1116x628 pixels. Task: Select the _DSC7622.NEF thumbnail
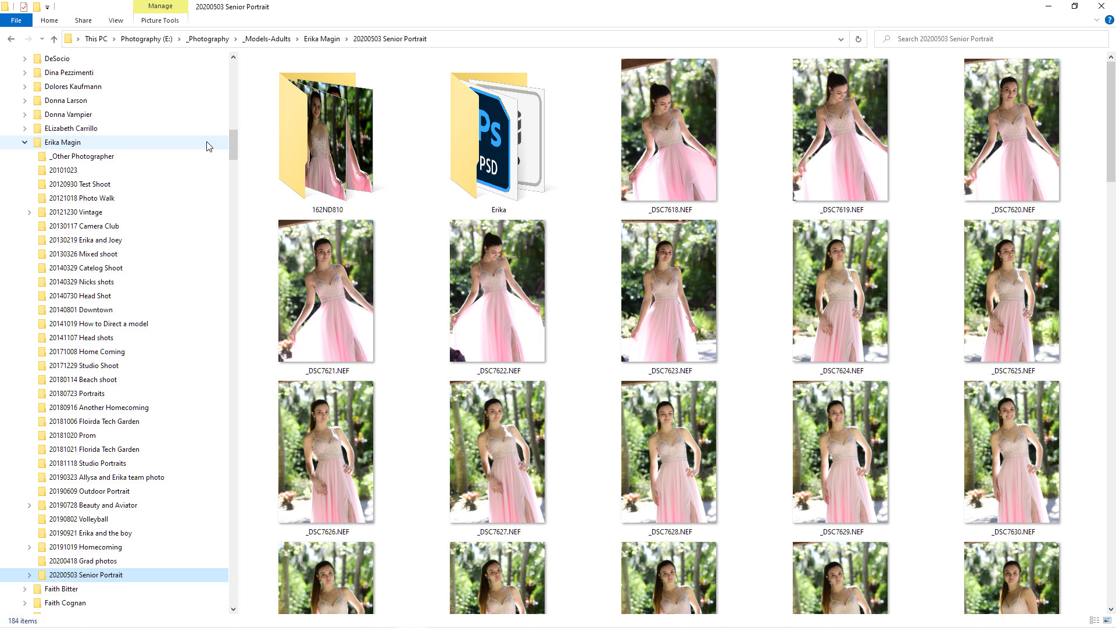[497, 291]
